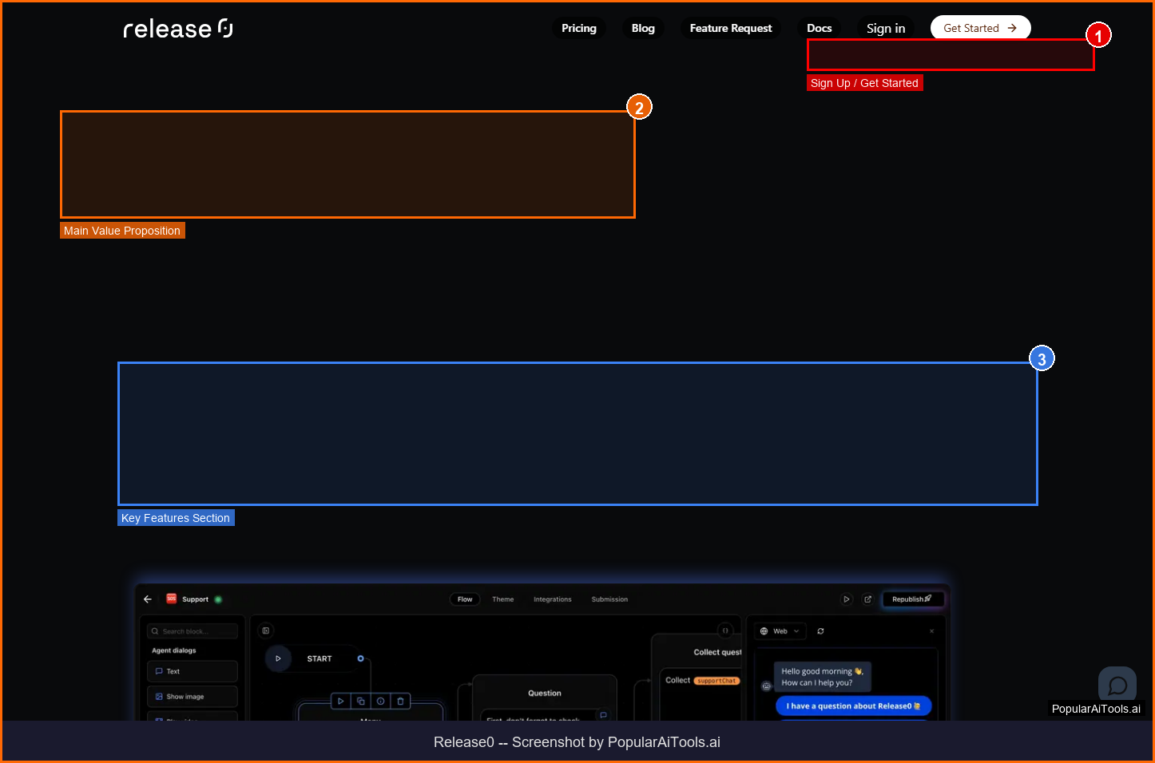Click the Republish button

click(x=912, y=599)
